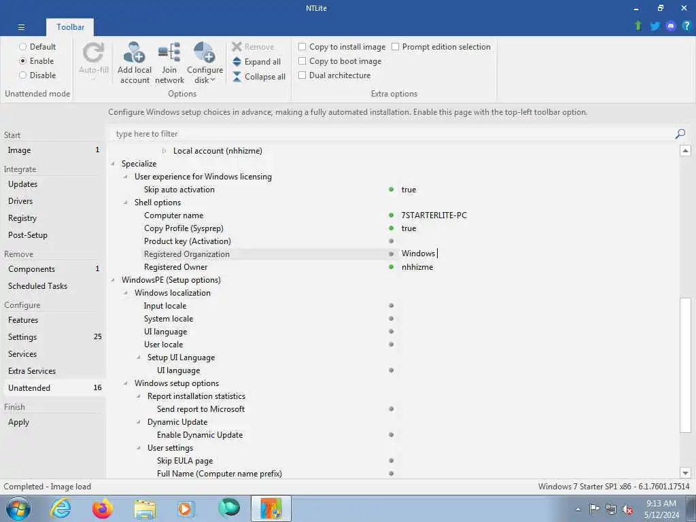Screen dimensions: 696x522
Task: Open the Image page in sidebar
Action: (53, 150)
